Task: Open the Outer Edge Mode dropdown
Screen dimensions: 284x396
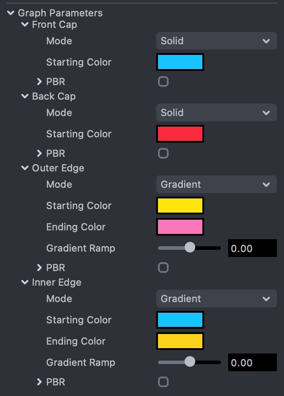Action: (x=216, y=185)
